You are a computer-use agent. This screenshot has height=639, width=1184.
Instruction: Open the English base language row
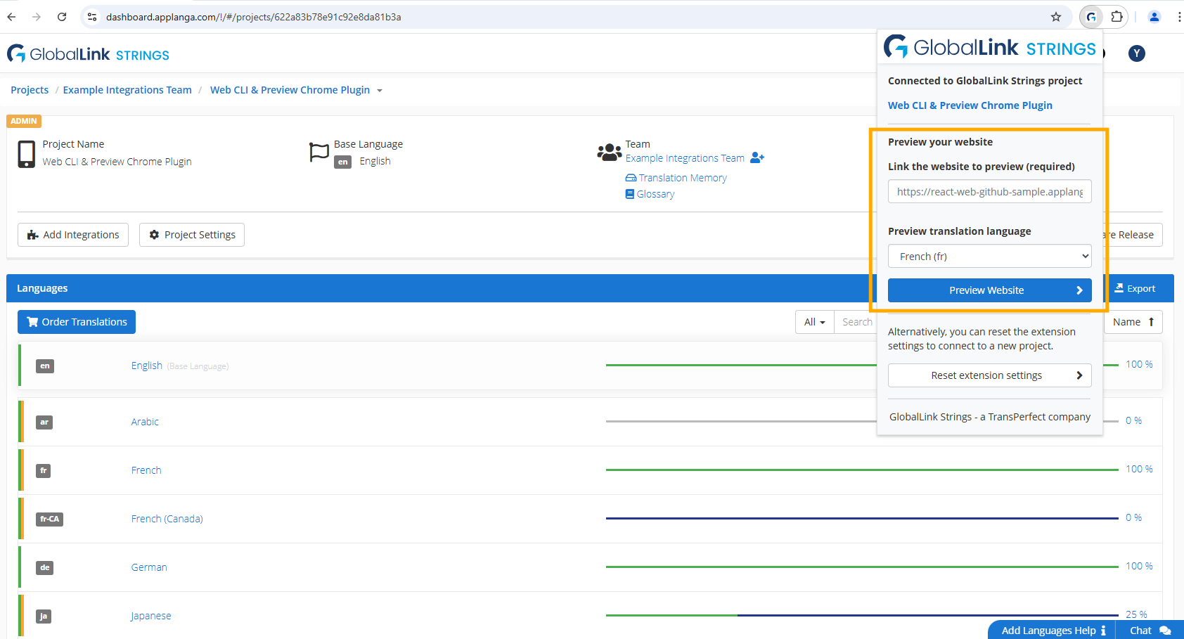coord(590,366)
